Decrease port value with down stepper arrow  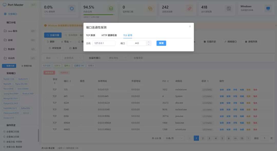[x=149, y=44]
